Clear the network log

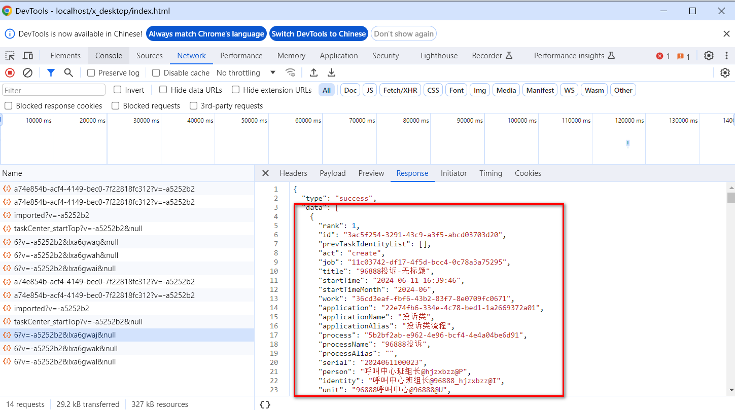28,73
